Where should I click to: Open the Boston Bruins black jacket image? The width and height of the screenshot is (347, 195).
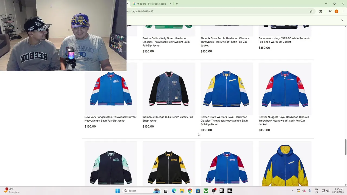(x=169, y=164)
